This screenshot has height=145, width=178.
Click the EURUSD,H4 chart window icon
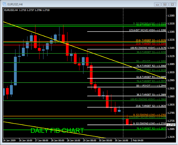(x=5, y=4)
